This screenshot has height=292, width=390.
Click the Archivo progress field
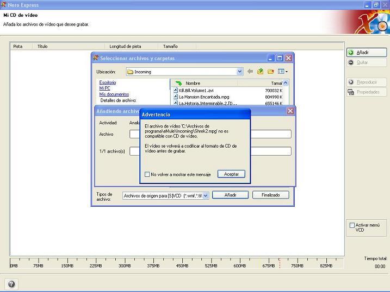[210, 134]
